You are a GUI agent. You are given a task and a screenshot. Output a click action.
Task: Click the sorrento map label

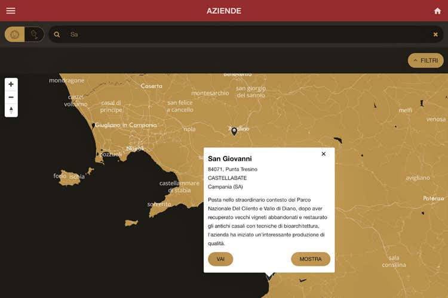click(159, 204)
